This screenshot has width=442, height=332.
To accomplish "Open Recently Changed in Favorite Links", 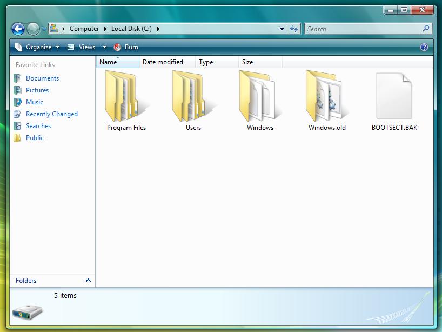I will (51, 114).
